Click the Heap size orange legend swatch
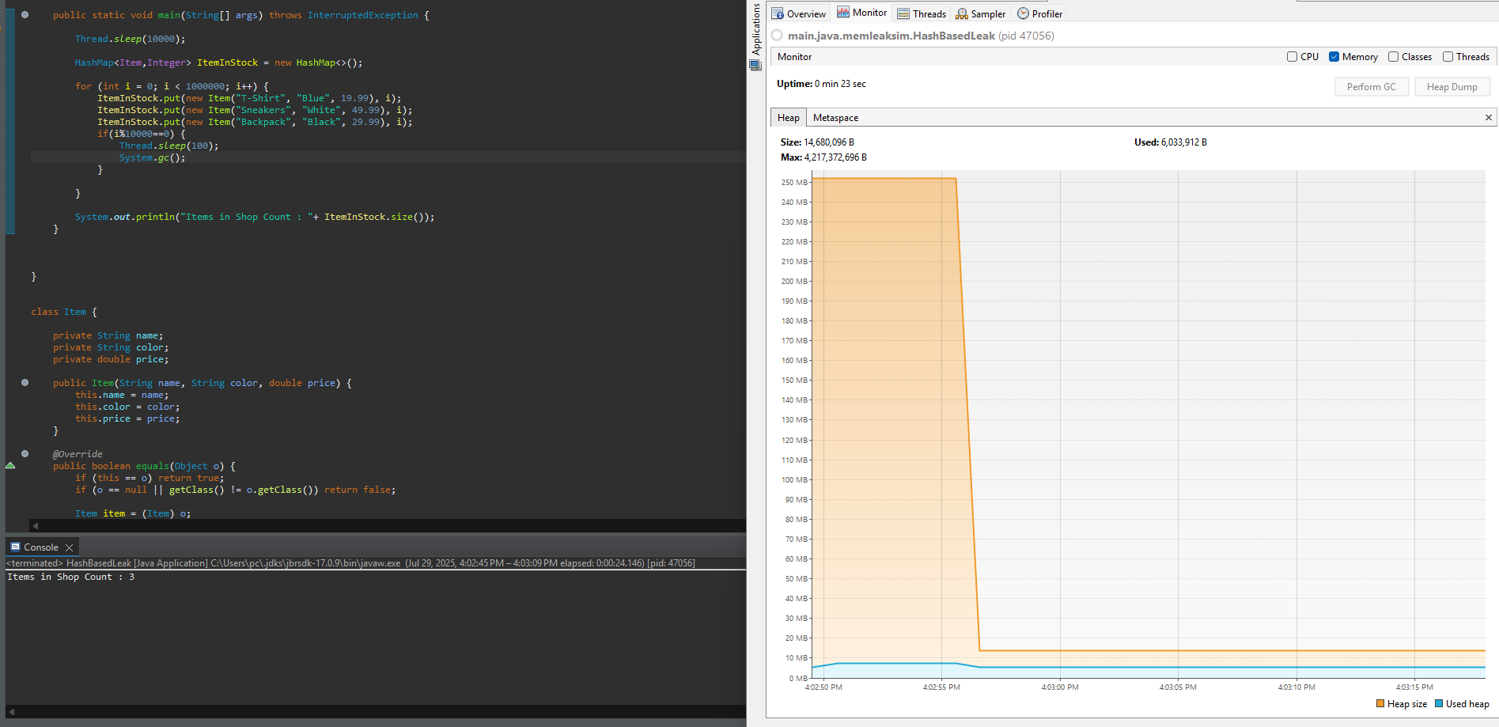The width and height of the screenshot is (1499, 727). coord(1380,704)
